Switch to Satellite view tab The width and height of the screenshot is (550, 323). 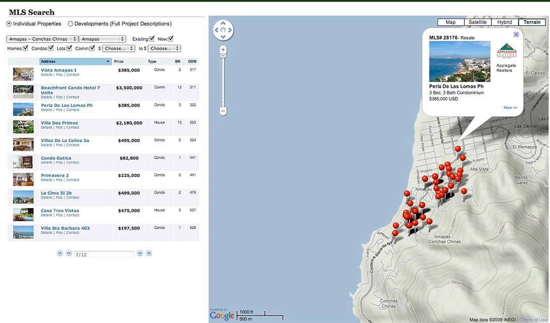tap(478, 22)
